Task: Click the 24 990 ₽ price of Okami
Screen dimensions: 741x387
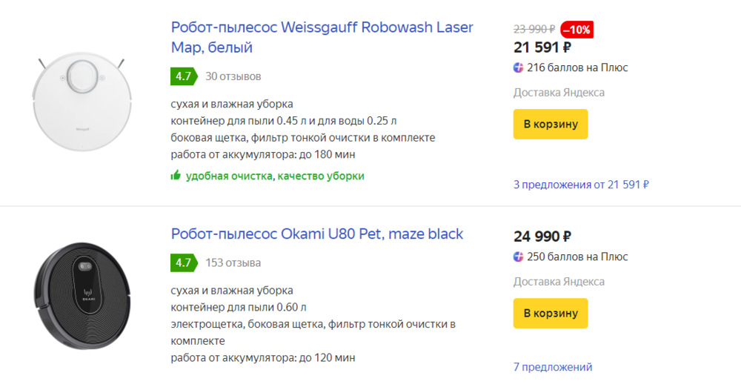Action: point(542,236)
